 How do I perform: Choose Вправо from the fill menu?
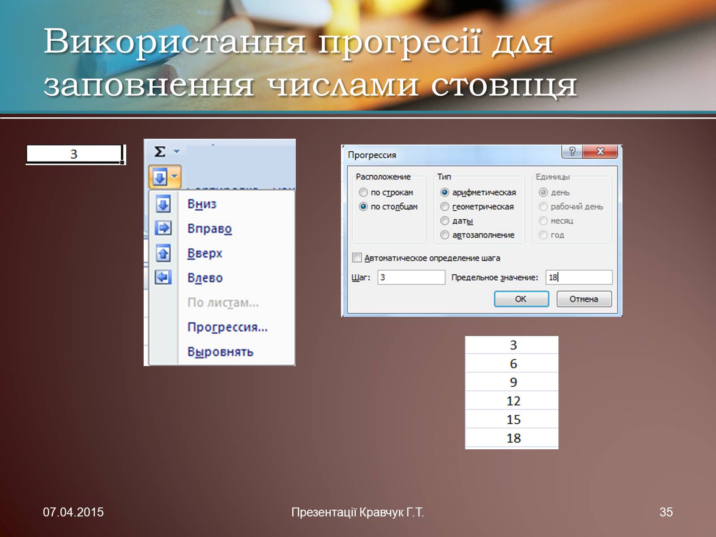209,229
